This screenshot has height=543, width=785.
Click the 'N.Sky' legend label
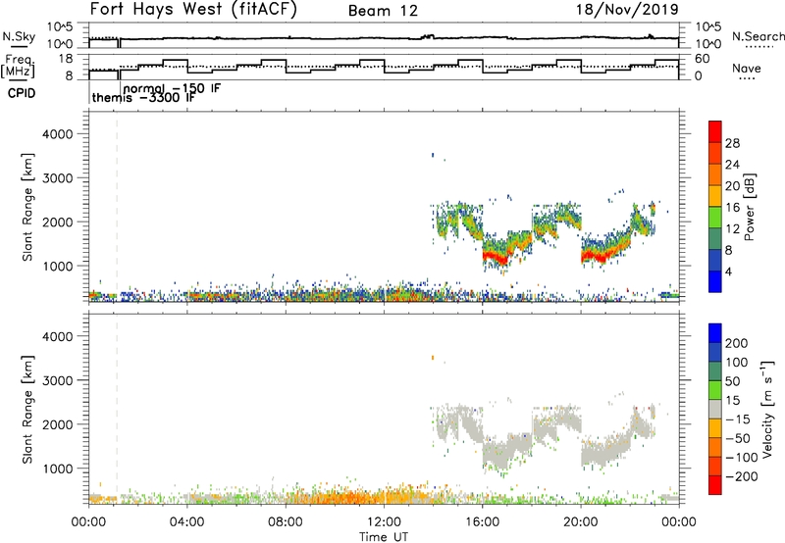click(x=19, y=36)
